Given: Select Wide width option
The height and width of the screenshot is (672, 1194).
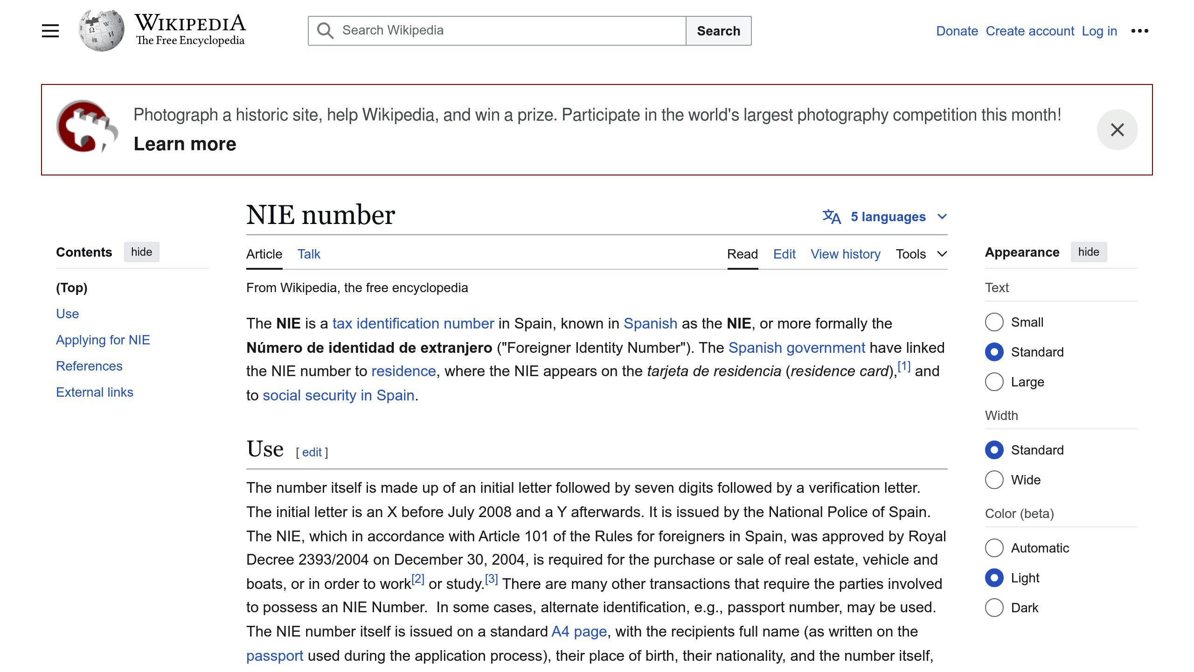Looking at the screenshot, I should click(994, 480).
